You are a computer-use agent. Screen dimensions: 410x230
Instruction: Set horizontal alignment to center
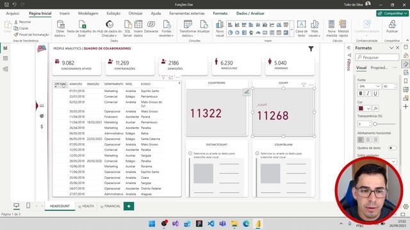(368, 140)
